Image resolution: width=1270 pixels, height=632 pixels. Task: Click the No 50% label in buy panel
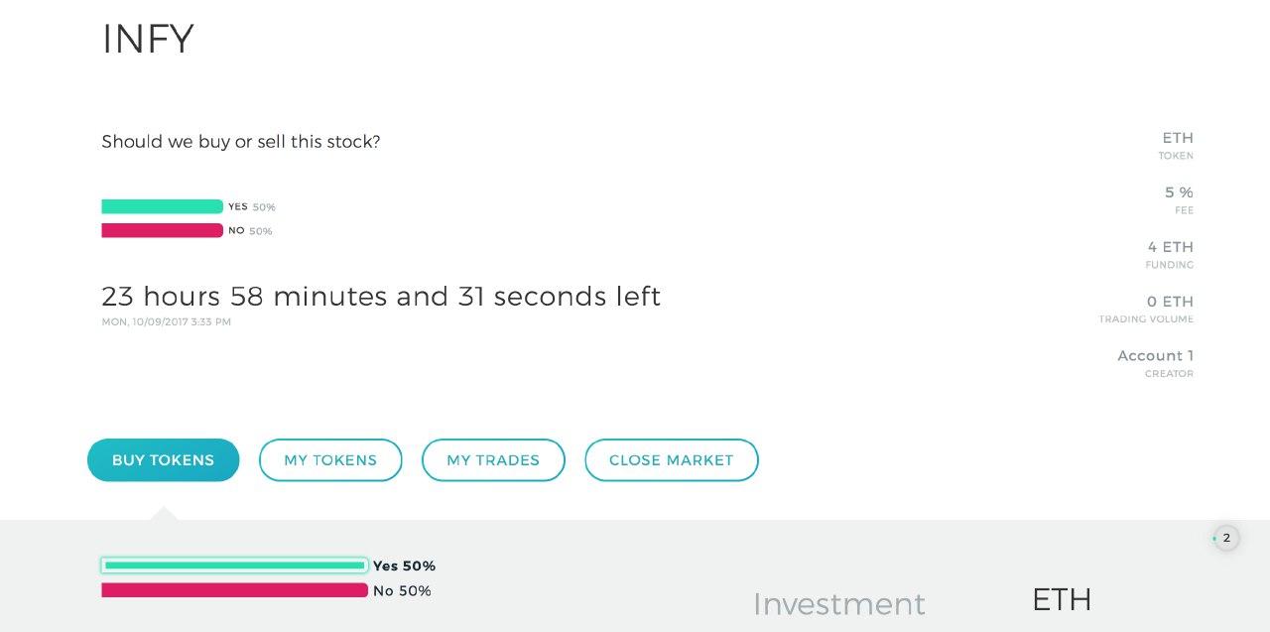(x=402, y=591)
